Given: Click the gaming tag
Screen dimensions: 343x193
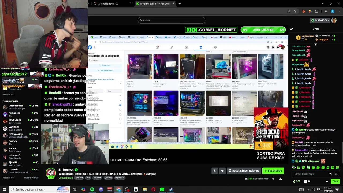Looking at the screenshot, I should click(x=108, y=177).
